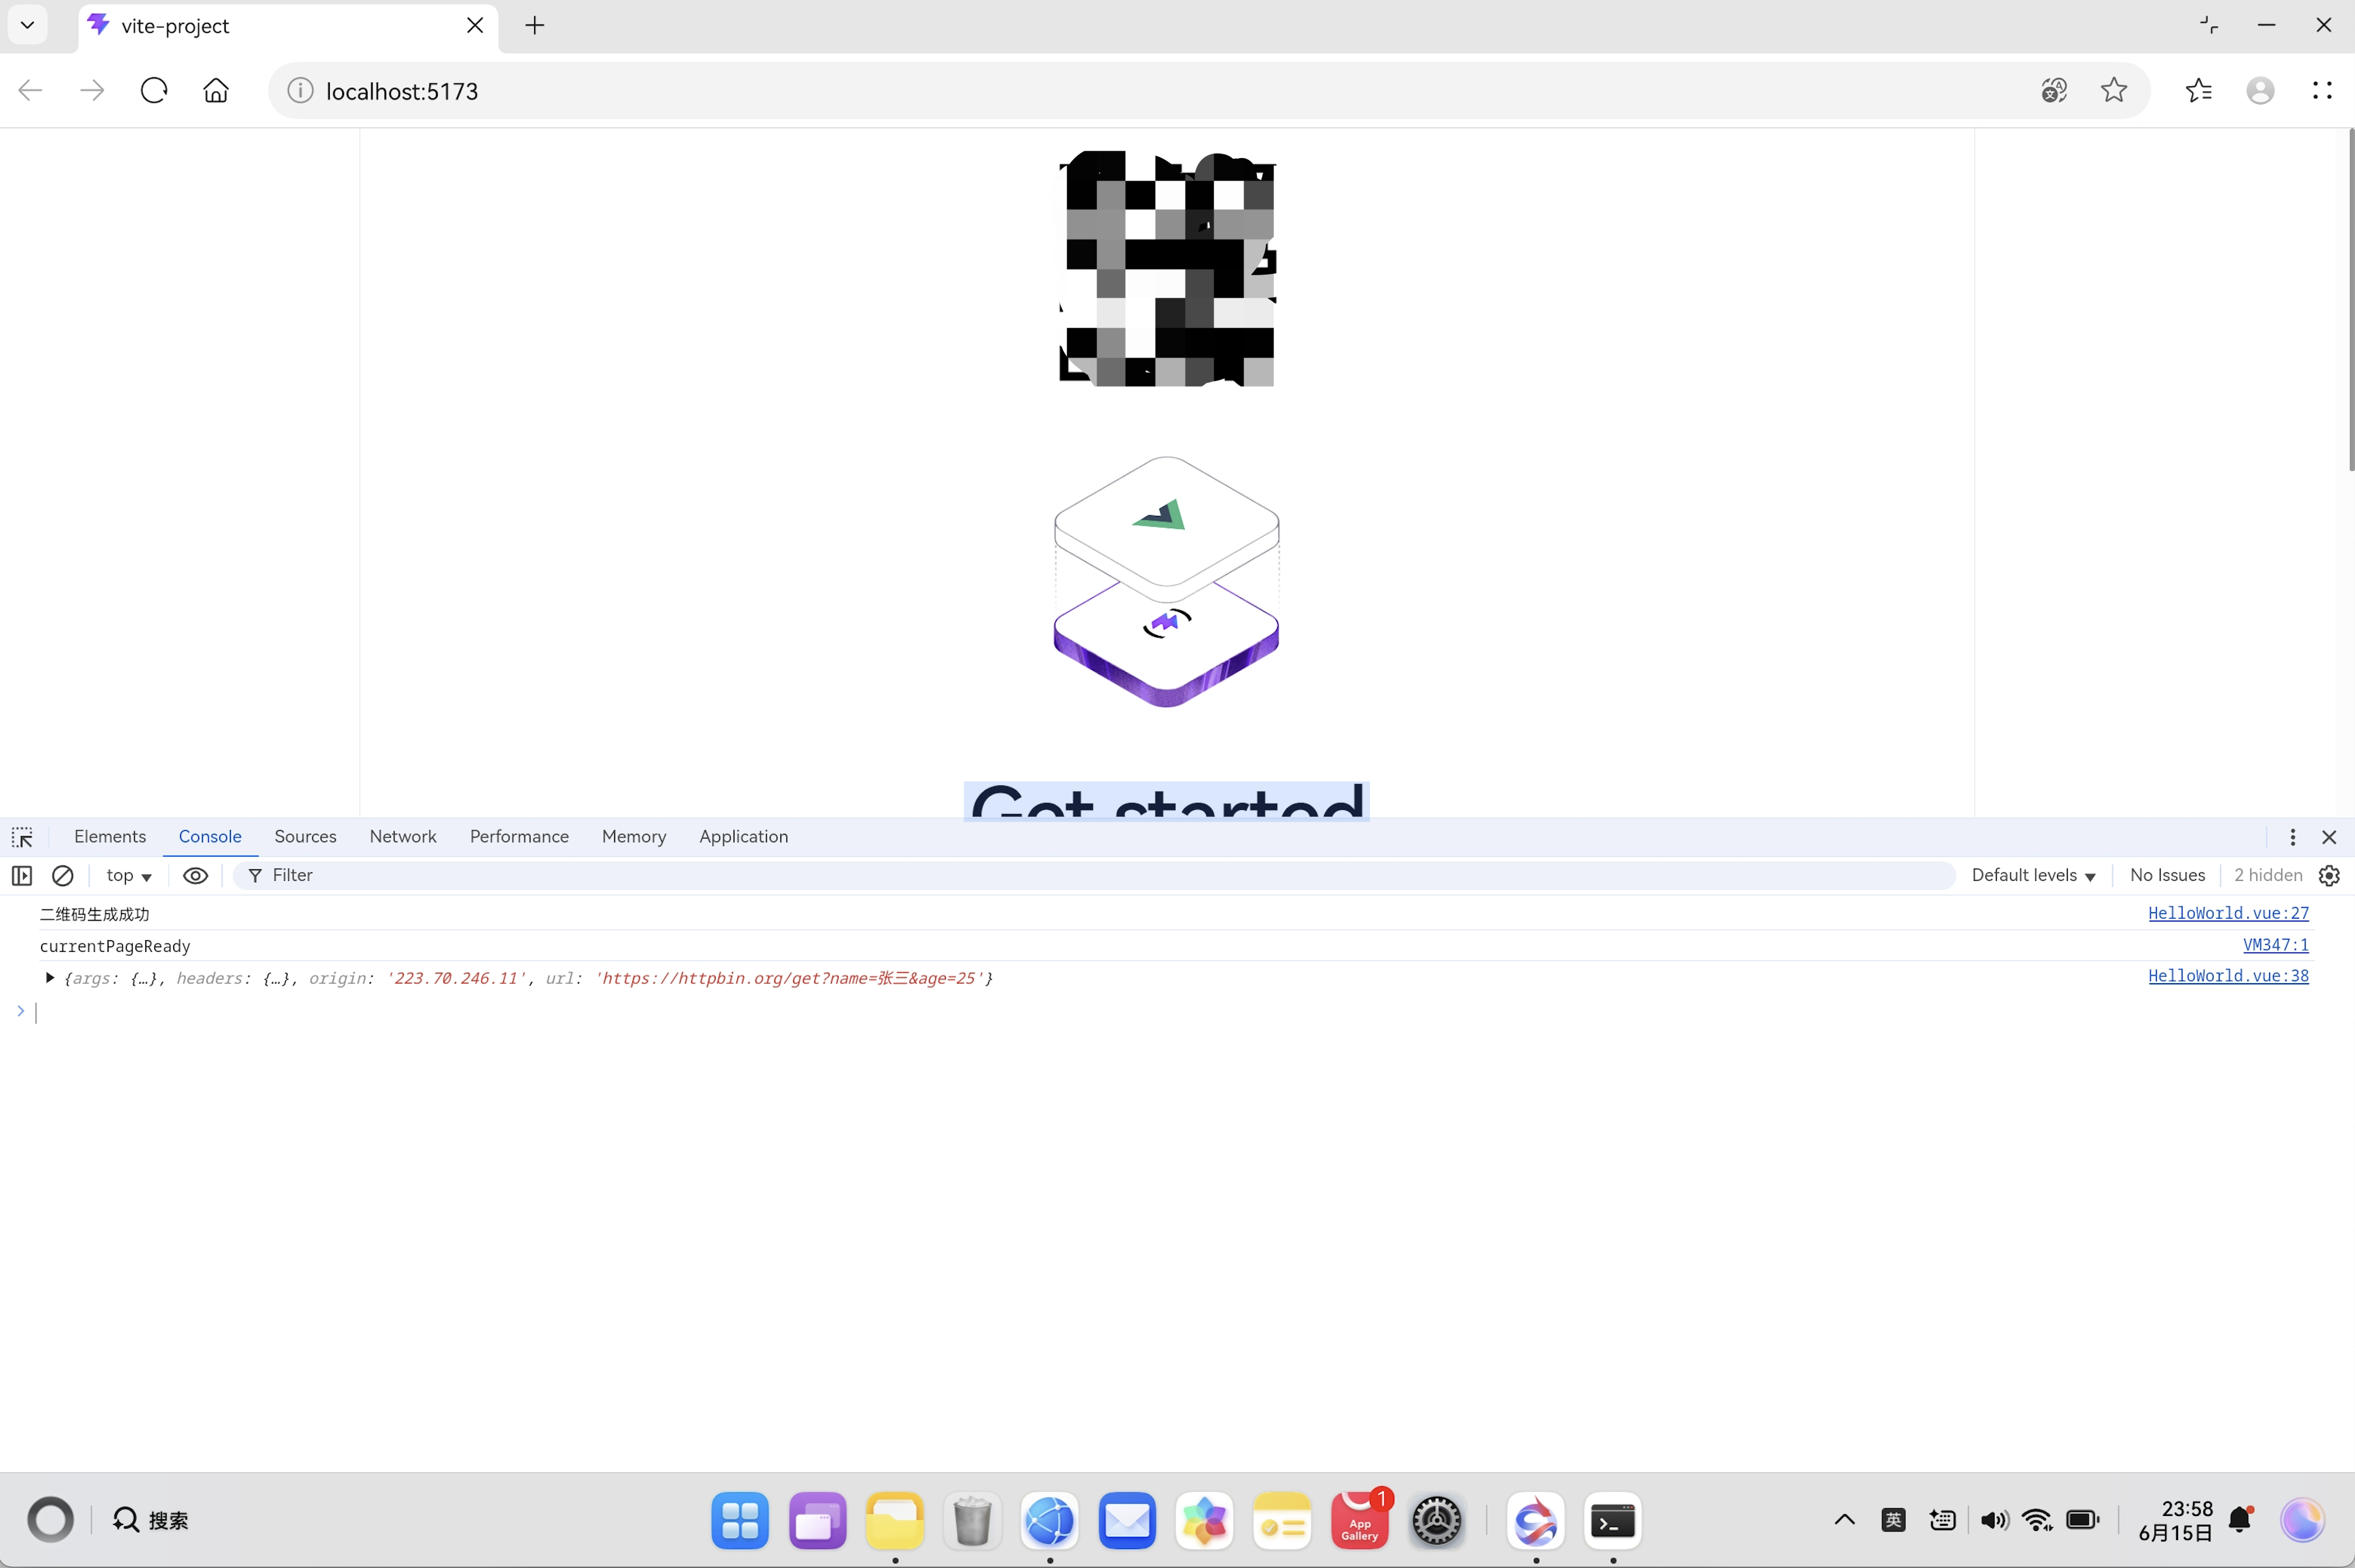Open the launcher circle in the taskbar
This screenshot has width=2355, height=1568.
pos(51,1521)
